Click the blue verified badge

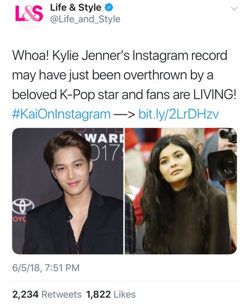click(109, 8)
